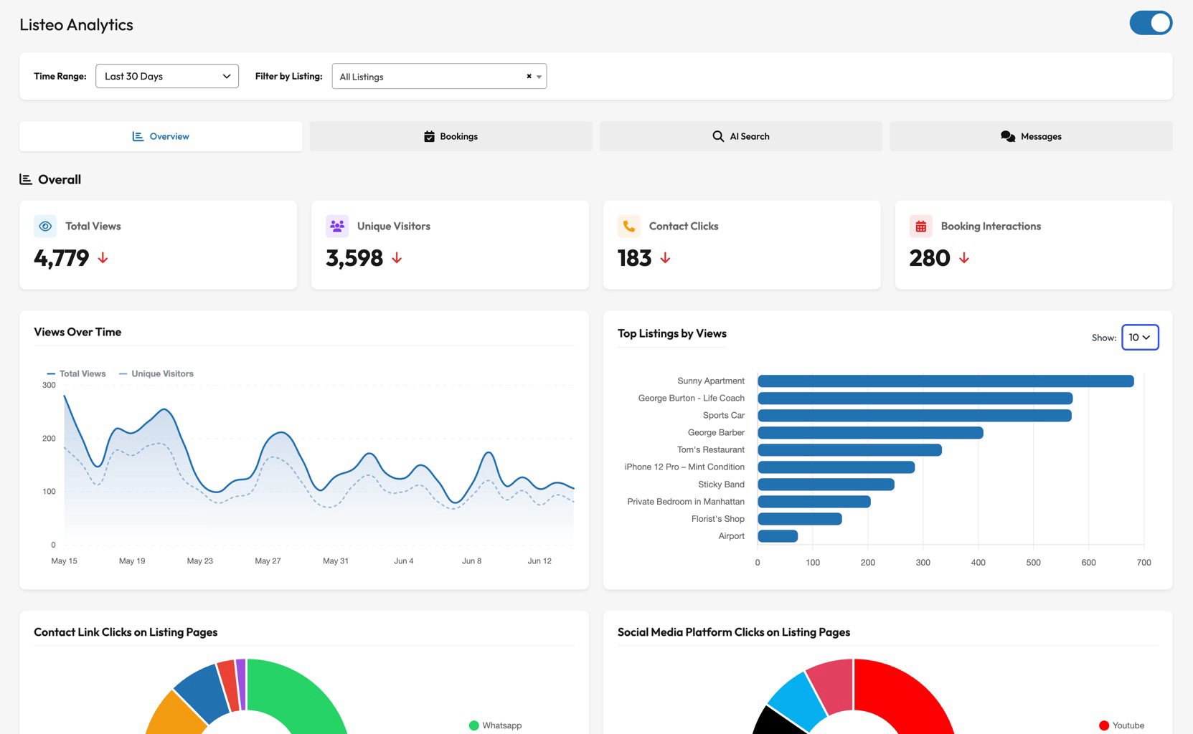
Task: Toggle the blue switch beside Listeo Analytics
Action: pyautogui.click(x=1151, y=23)
